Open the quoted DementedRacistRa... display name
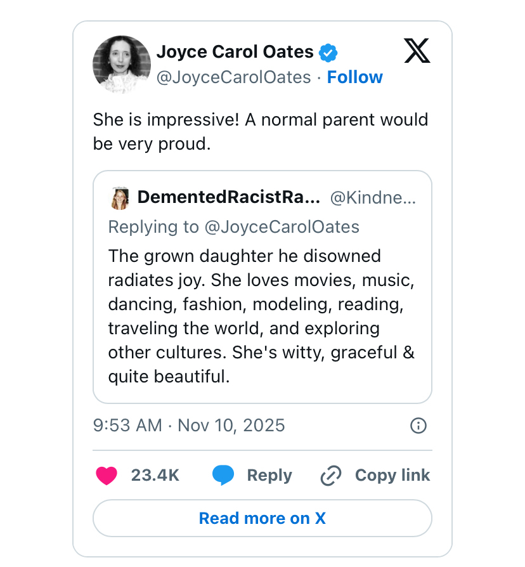 click(228, 198)
